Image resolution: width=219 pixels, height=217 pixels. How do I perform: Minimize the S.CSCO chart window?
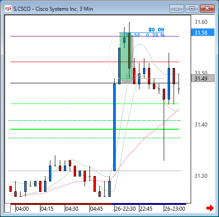click(x=177, y=9)
